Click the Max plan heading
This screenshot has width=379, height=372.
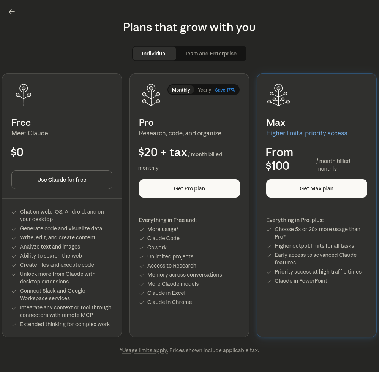[276, 123]
